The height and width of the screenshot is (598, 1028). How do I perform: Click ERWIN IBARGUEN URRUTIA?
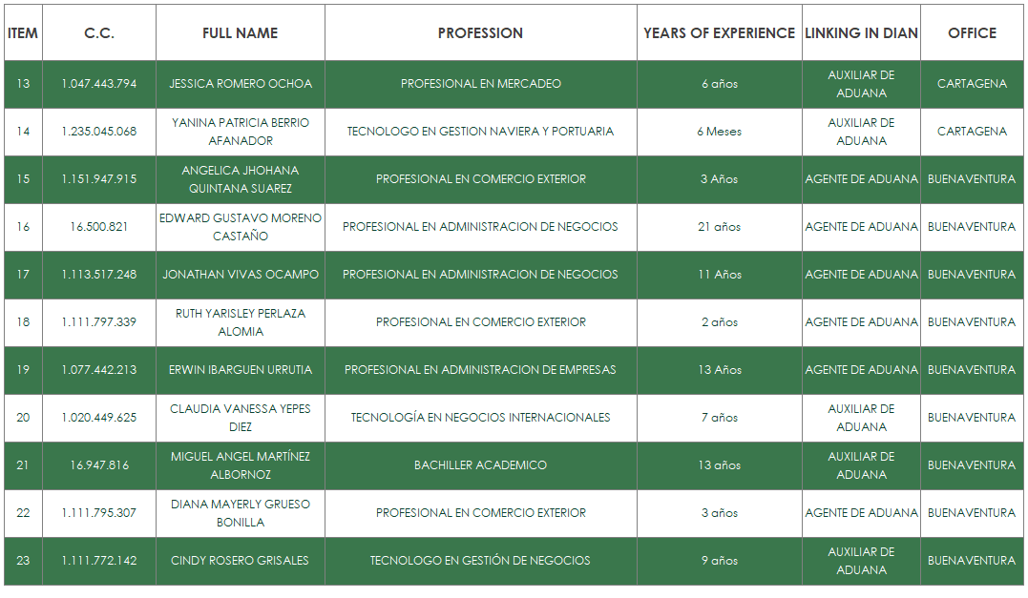point(241,370)
